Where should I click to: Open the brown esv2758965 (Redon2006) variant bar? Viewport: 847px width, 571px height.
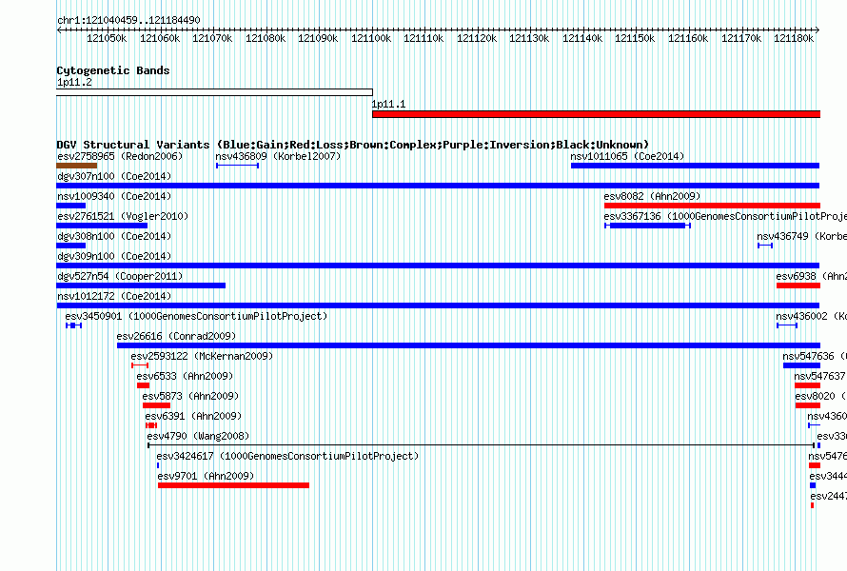[x=77, y=166]
